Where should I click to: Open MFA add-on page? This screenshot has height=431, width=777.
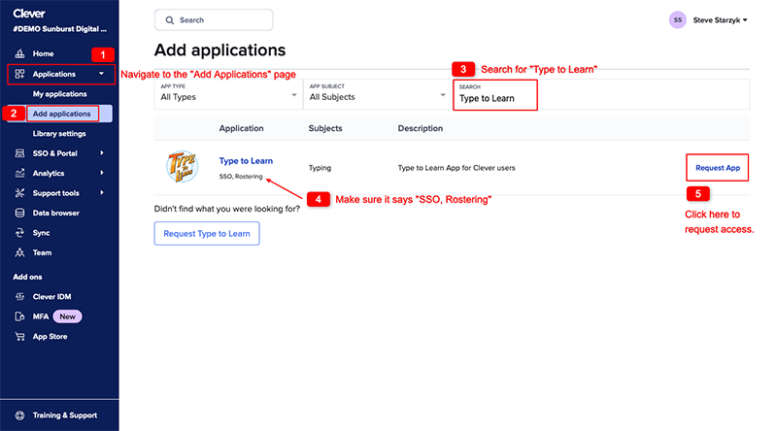click(41, 316)
